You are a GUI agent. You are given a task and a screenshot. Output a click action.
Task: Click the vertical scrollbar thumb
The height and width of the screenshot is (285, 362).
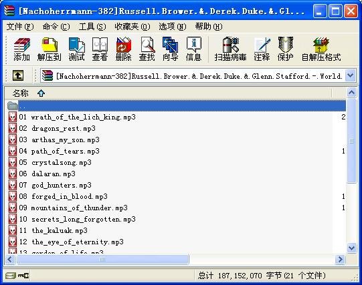pos(351,141)
